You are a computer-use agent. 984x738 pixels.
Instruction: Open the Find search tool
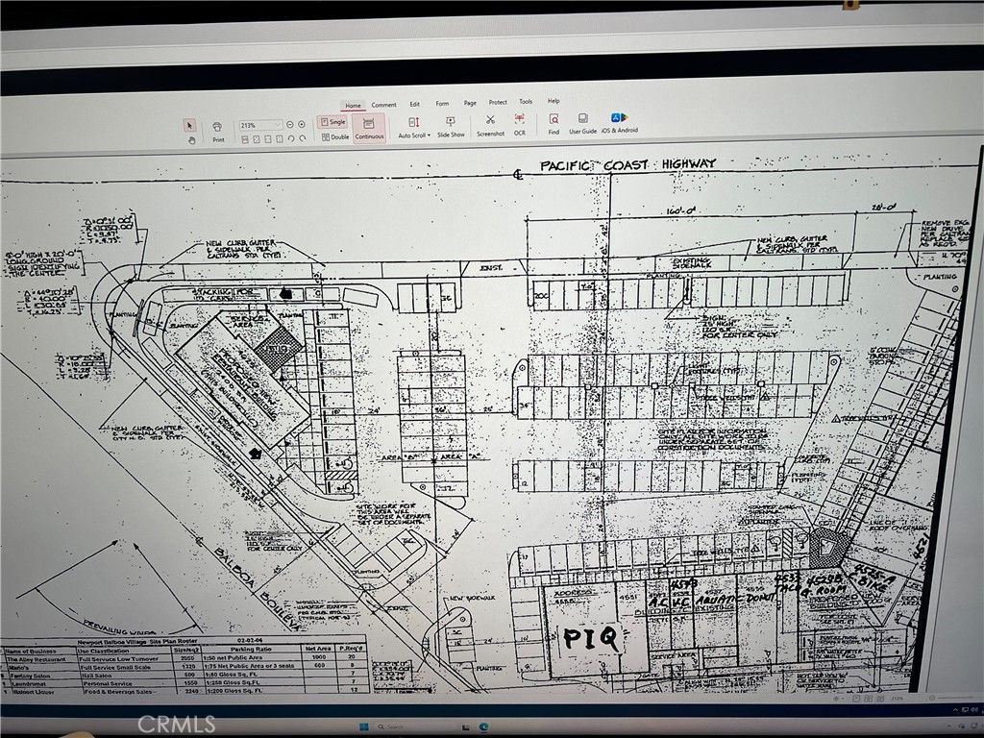553,124
